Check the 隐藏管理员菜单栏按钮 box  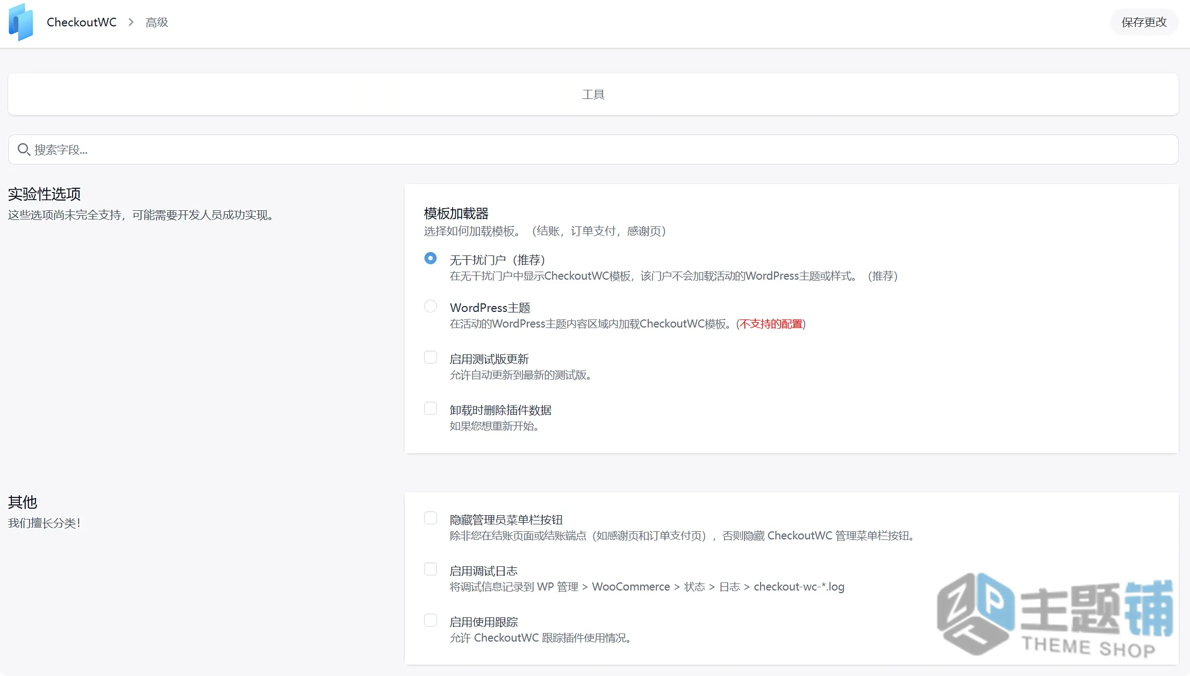tap(431, 518)
